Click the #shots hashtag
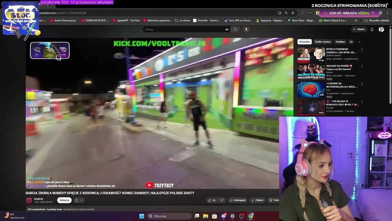 (82, 209)
